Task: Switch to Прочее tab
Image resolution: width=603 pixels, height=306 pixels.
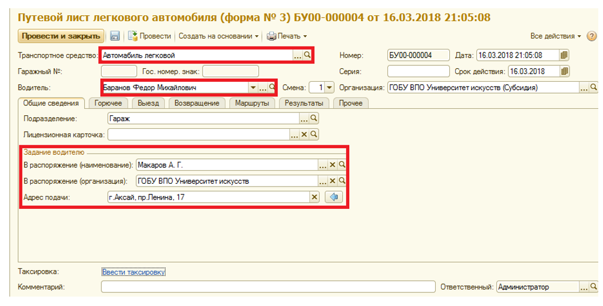Action: pyautogui.click(x=351, y=104)
